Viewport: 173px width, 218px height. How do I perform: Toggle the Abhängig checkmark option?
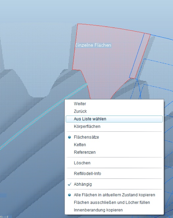(x=114, y=184)
